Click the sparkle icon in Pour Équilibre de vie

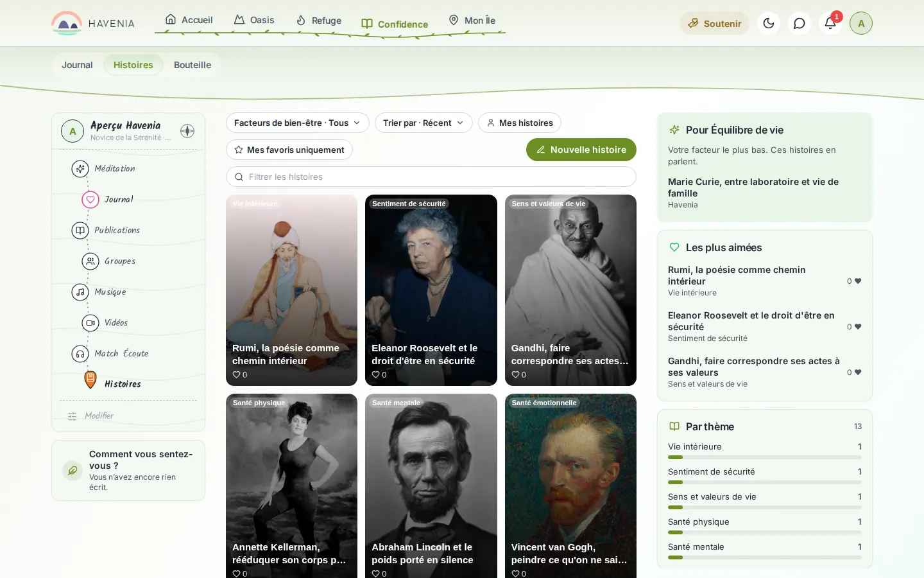point(674,130)
